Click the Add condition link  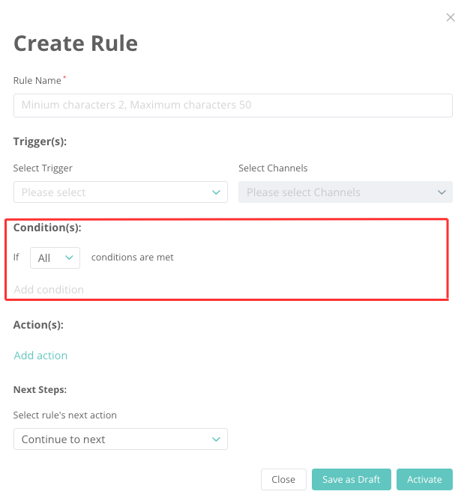[x=49, y=290]
